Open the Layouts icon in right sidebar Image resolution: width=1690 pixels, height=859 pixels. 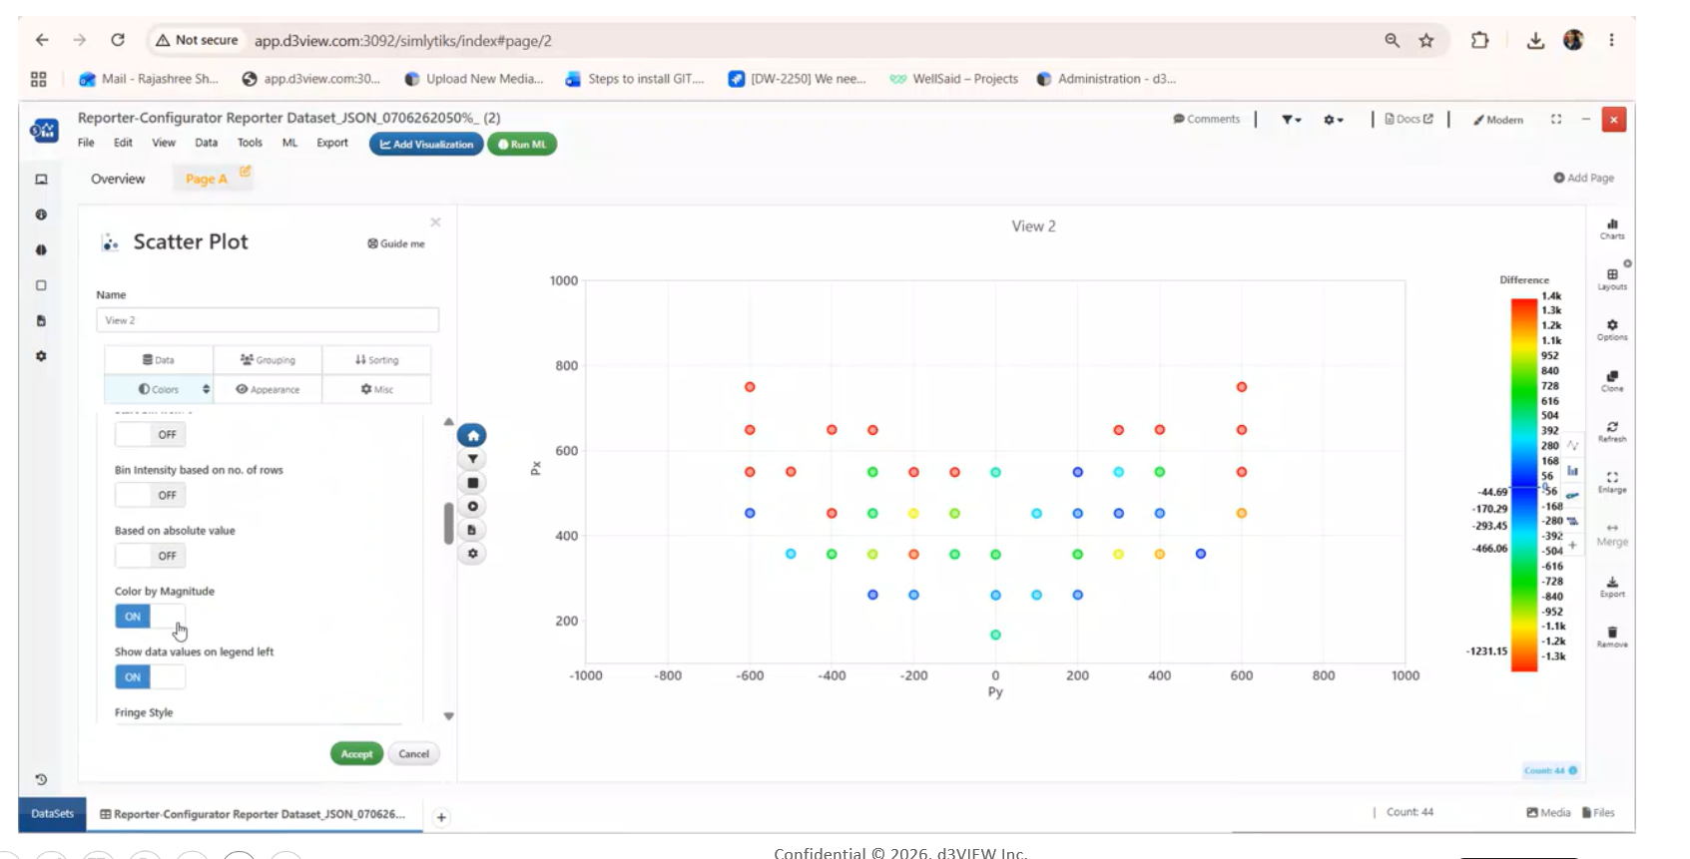[x=1612, y=278]
